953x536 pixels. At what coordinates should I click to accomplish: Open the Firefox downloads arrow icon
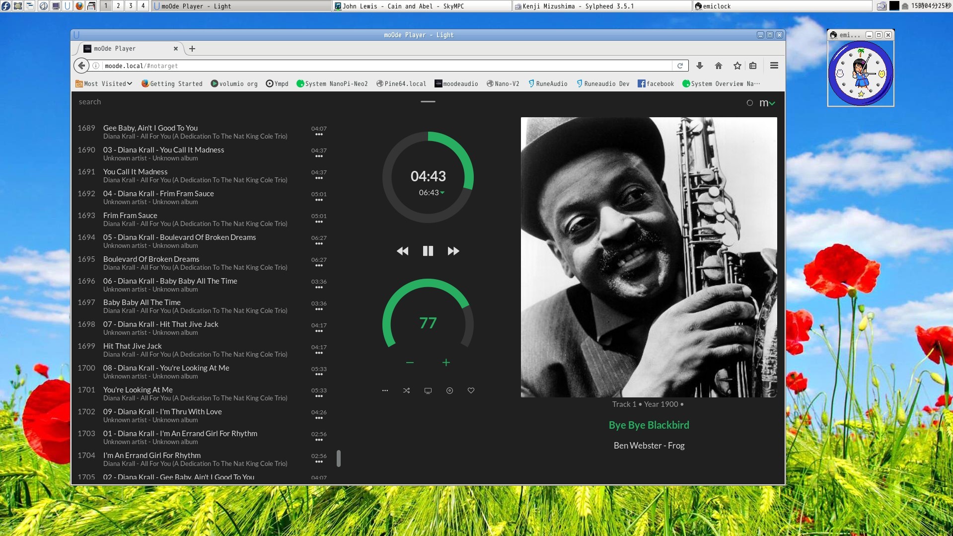700,65
